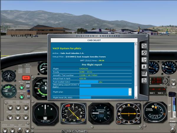Viewport: 177px width, 133px height.
Task: Flip the STROBE light switch
Action: coord(26,107)
